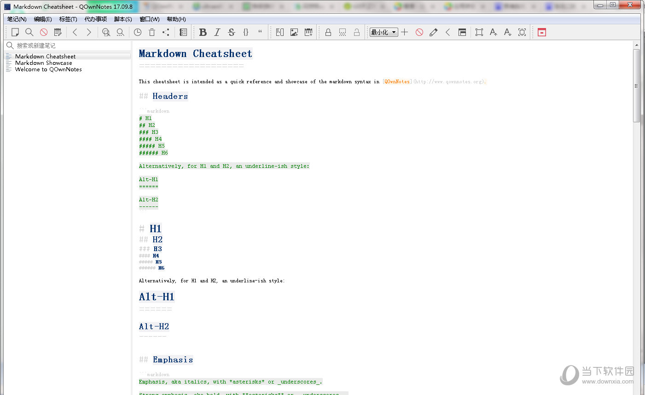The height and width of the screenshot is (395, 645).
Task: Click the dotted icon between the padlocks
Action: (x=343, y=32)
